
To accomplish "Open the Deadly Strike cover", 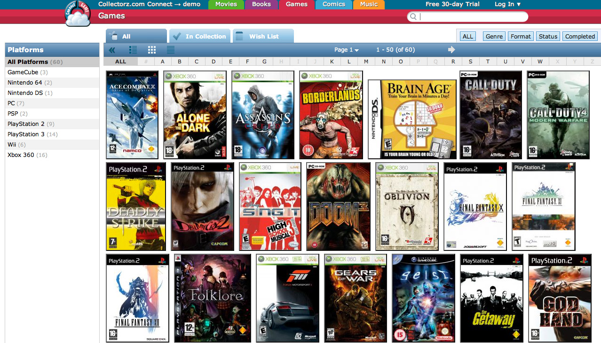I will pos(136,207).
